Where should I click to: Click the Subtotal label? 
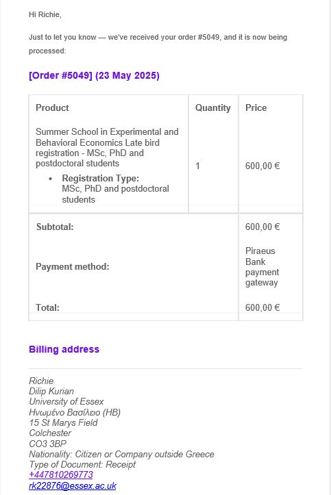pyautogui.click(x=55, y=227)
